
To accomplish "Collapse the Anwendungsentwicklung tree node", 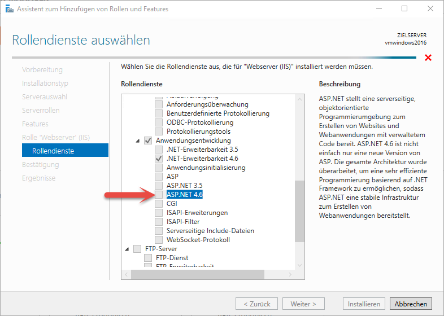I will point(138,141).
